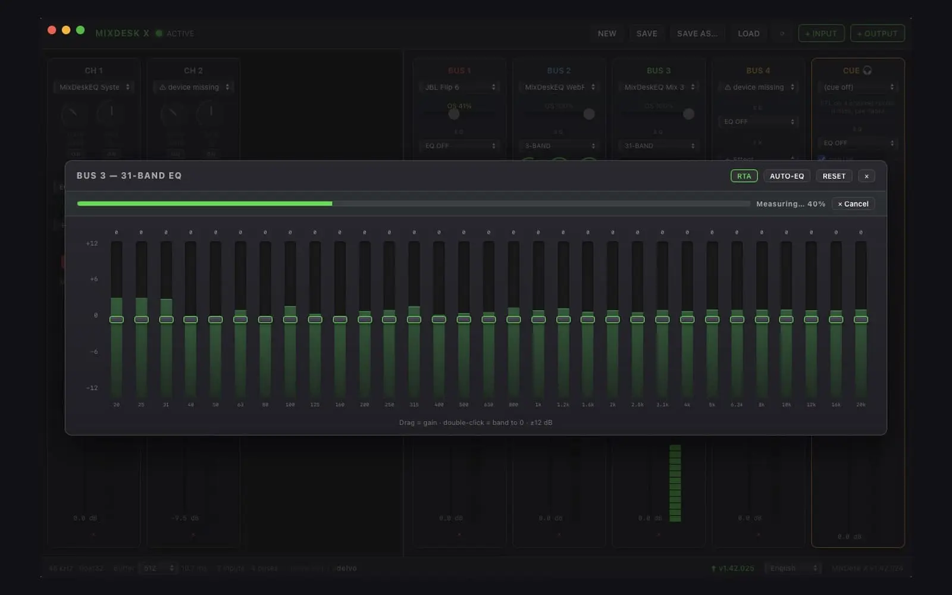Click the 100 Hz band gain handle
Image resolution: width=952 pixels, height=595 pixels.
click(290, 320)
